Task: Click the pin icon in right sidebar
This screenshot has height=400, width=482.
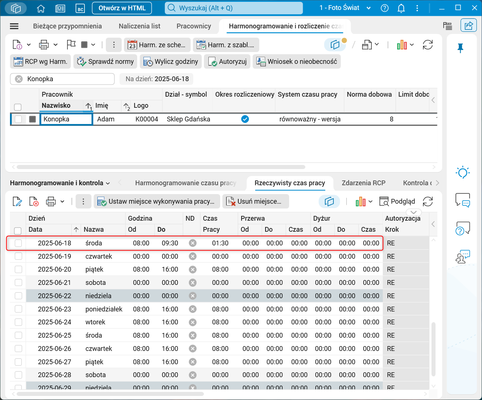Action: [x=460, y=48]
